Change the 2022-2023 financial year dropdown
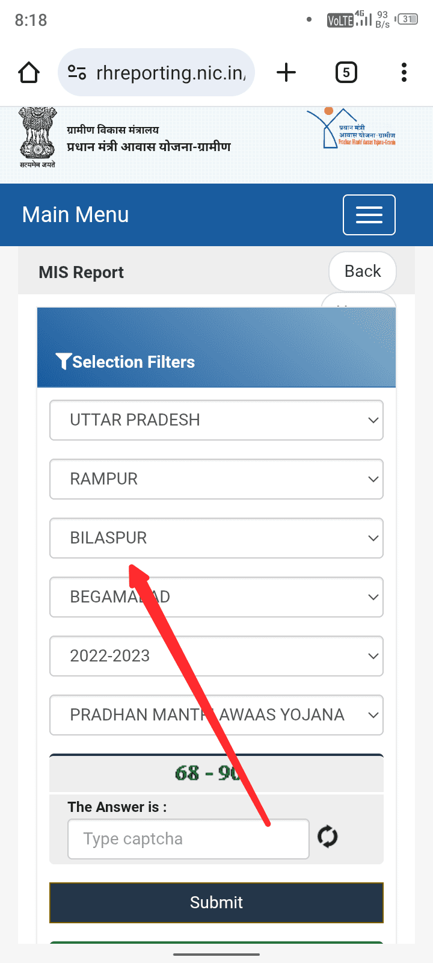 tap(216, 656)
